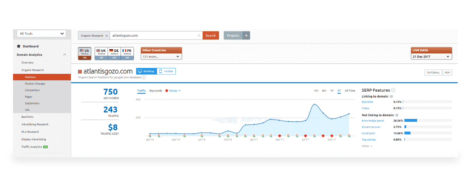Image resolution: width=471 pixels, height=173 pixels.
Task: Open PLA Research in the sidebar
Action: [30, 132]
